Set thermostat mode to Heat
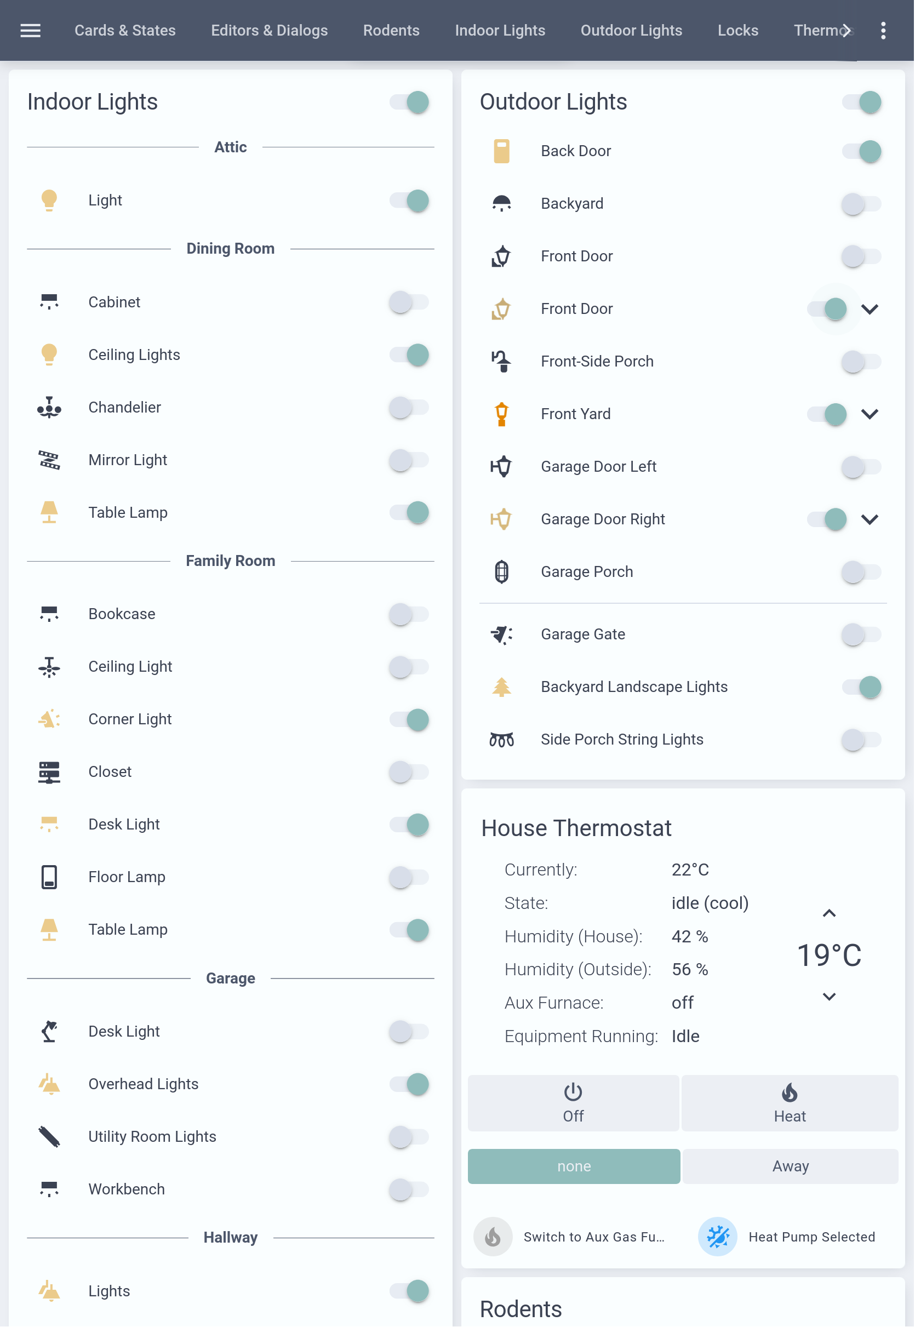This screenshot has height=1327, width=915. [x=791, y=1105]
